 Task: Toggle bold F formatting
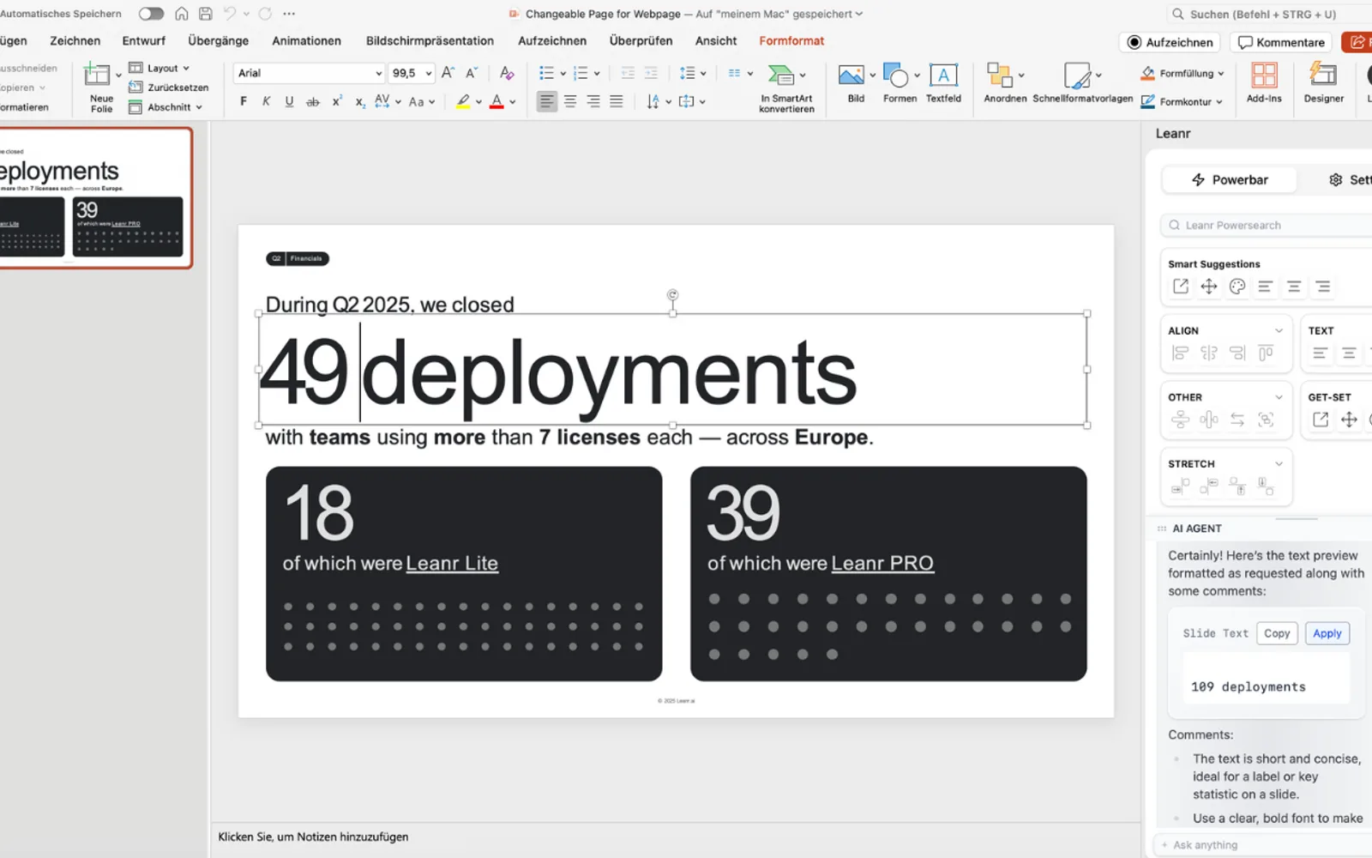(244, 101)
